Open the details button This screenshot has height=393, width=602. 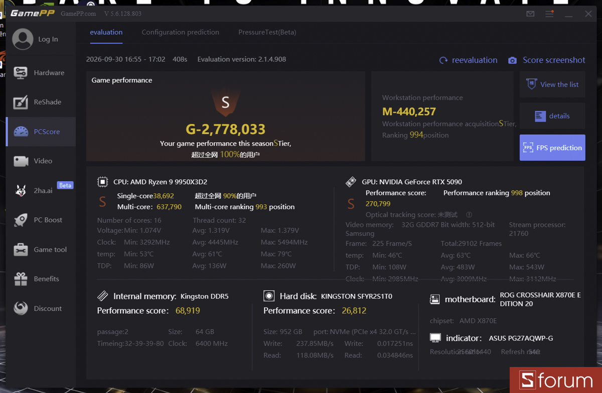552,116
